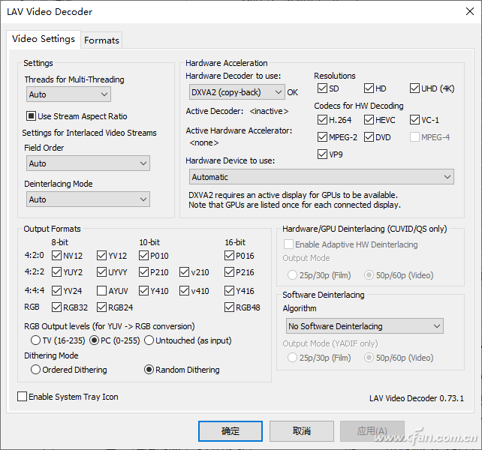Select Untouched (as input) RGB level
This screenshot has height=450, width=482.
click(x=149, y=340)
